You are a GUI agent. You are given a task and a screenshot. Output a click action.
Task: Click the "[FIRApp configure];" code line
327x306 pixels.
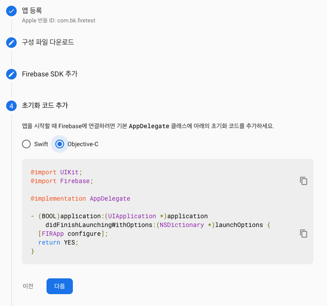point(72,234)
